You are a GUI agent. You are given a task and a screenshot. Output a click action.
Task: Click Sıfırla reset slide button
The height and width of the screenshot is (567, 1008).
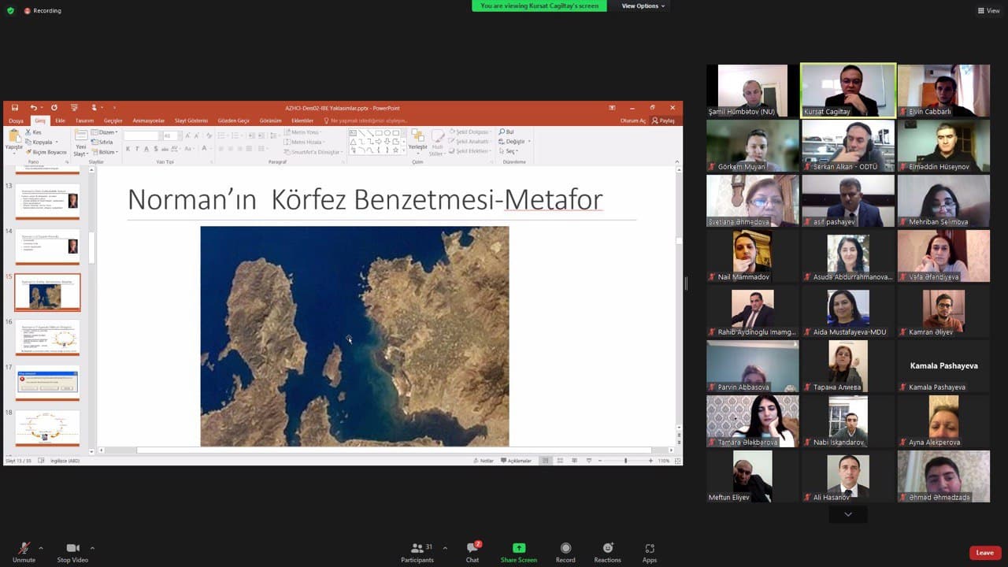tap(103, 143)
